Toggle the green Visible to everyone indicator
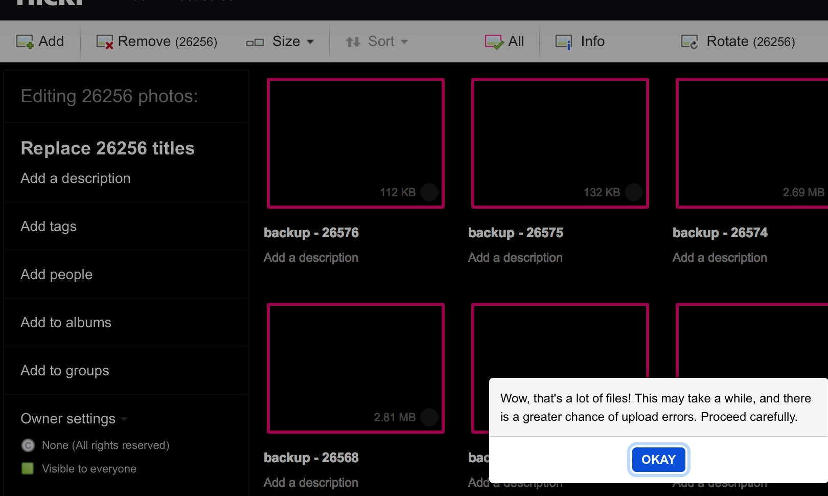The image size is (828, 496). pyautogui.click(x=28, y=468)
